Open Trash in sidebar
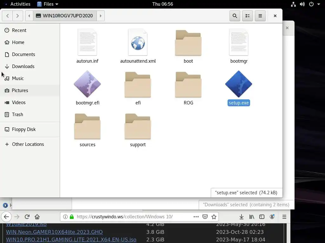This screenshot has width=325, height=243. pyautogui.click(x=30, y=114)
